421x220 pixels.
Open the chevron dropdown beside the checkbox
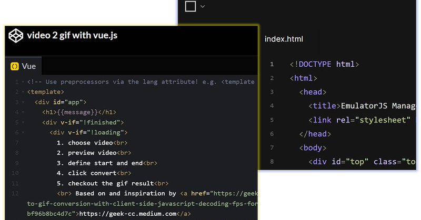pyautogui.click(x=203, y=6)
